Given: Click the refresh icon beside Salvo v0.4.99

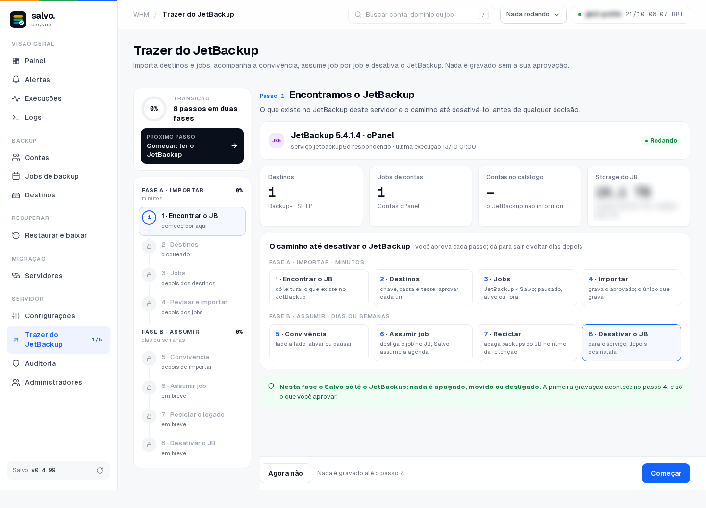Looking at the screenshot, I should pyautogui.click(x=100, y=470).
